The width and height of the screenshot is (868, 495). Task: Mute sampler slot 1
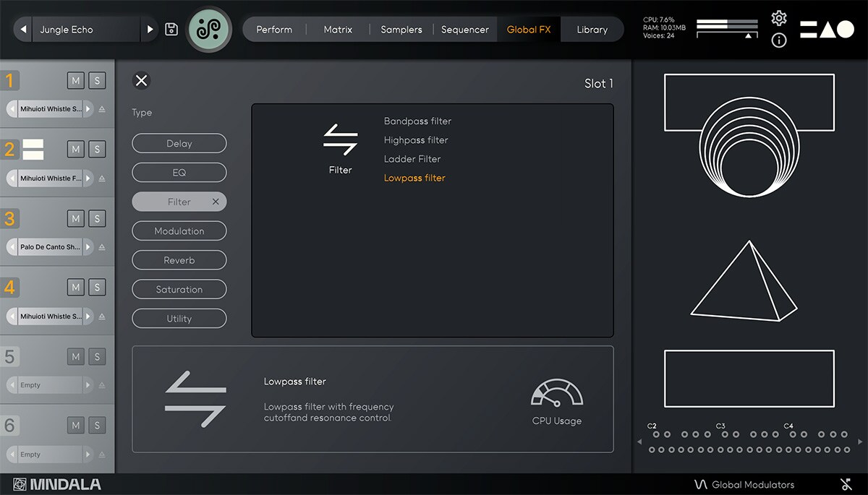(76, 80)
